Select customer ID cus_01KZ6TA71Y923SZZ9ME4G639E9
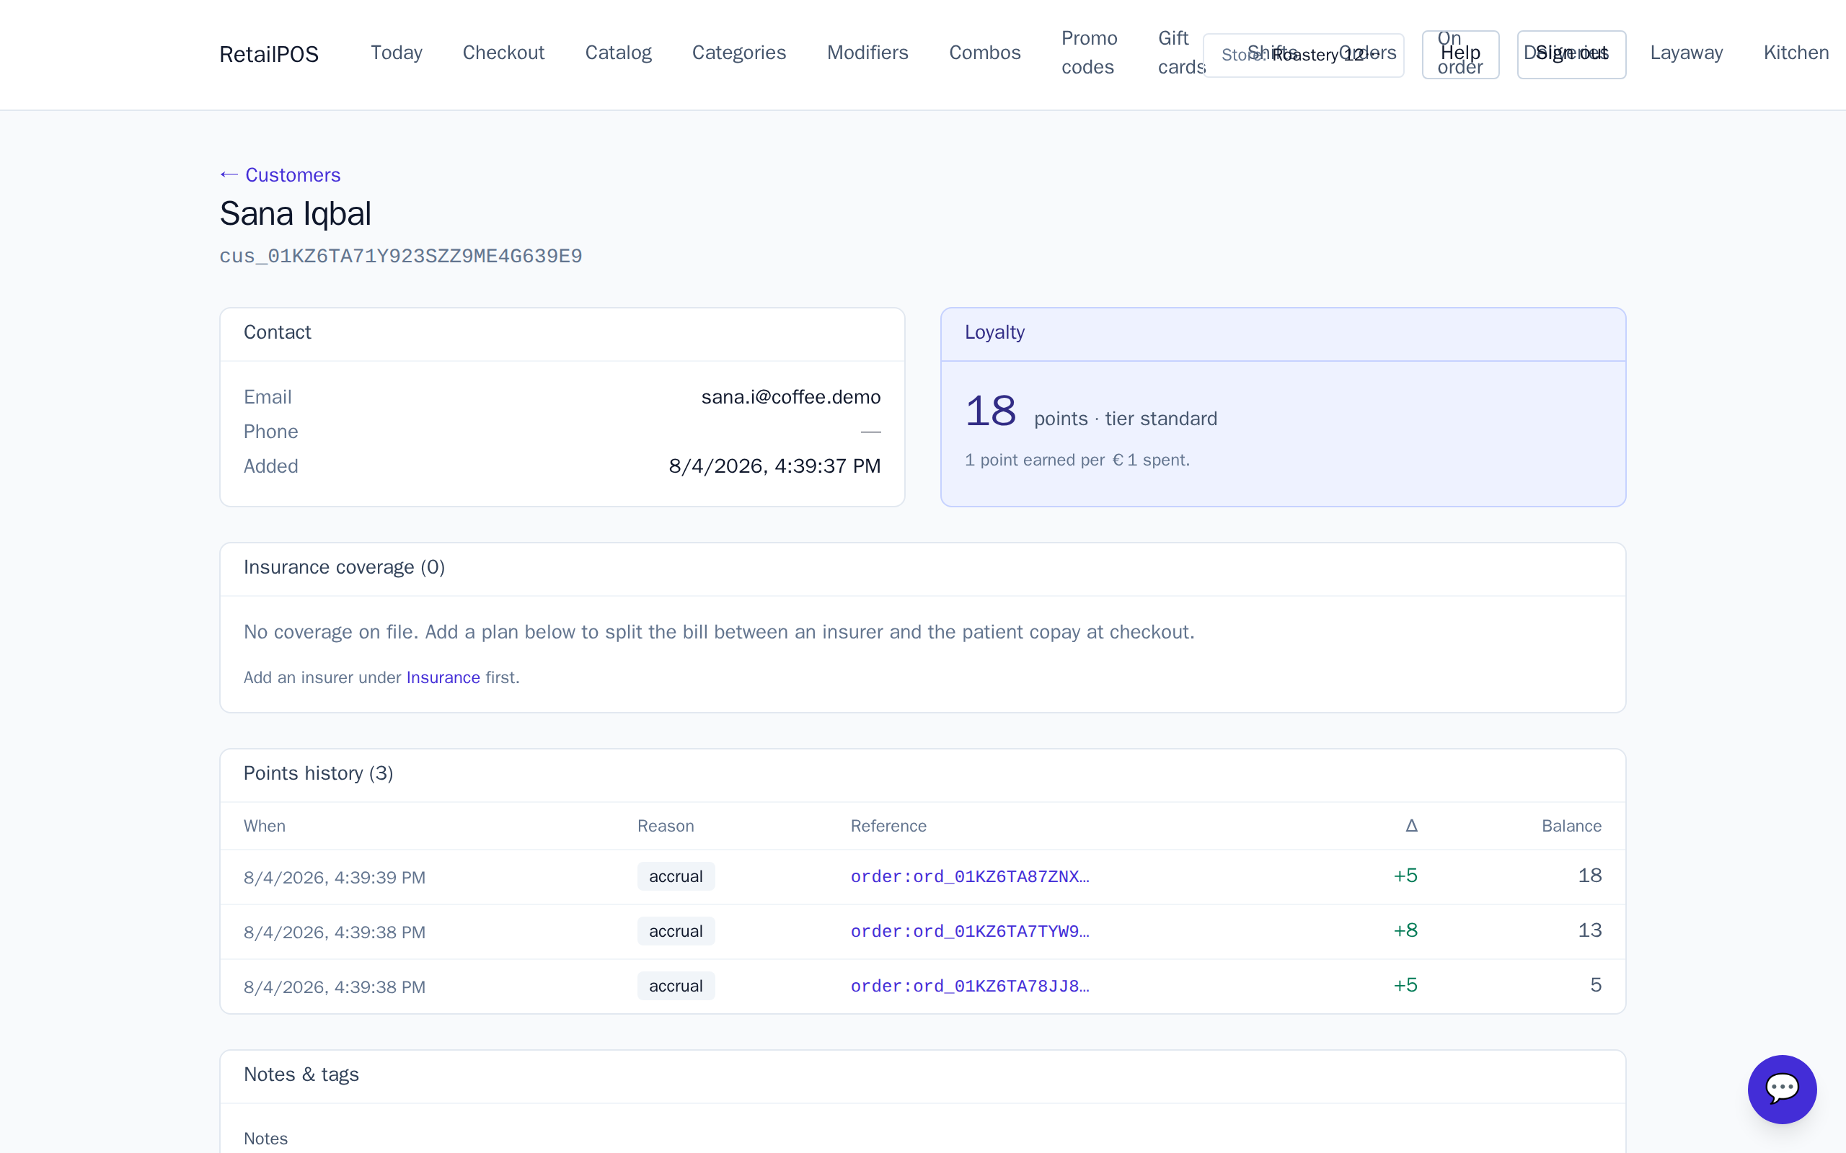 [x=400, y=257]
